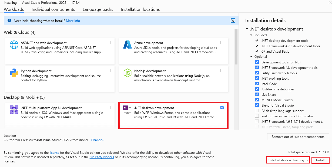Close the help banner with X
Image resolution: width=332 pixels, height=167 pixels.
point(233,21)
